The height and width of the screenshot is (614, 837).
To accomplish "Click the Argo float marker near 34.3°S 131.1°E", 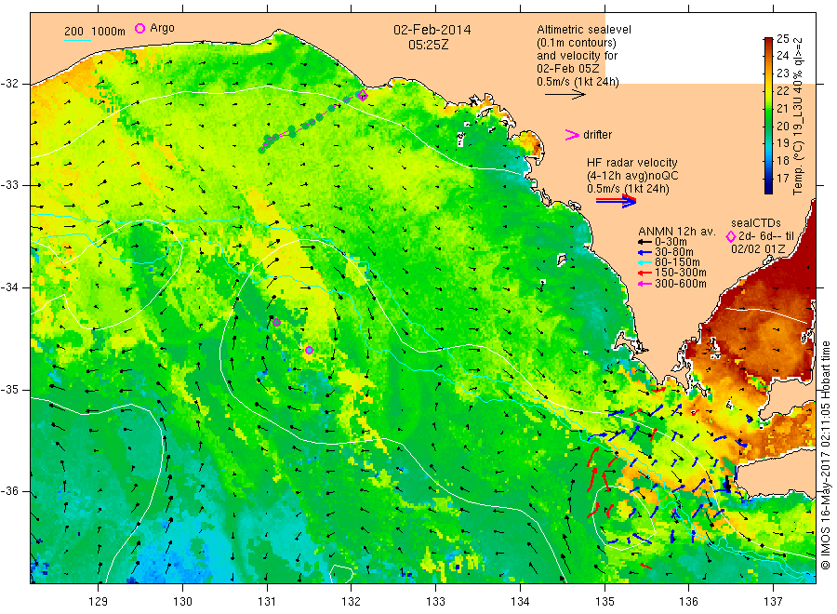I will click(x=276, y=322).
